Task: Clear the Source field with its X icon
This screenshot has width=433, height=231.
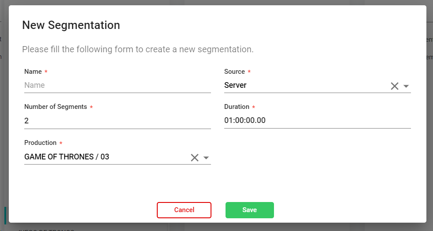Action: (x=394, y=86)
